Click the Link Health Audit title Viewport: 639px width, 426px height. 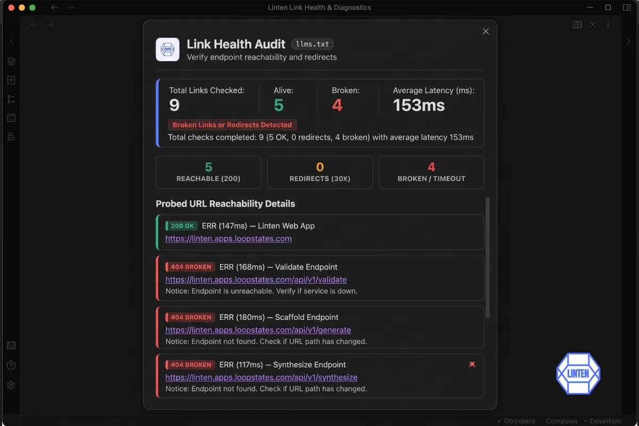(236, 44)
